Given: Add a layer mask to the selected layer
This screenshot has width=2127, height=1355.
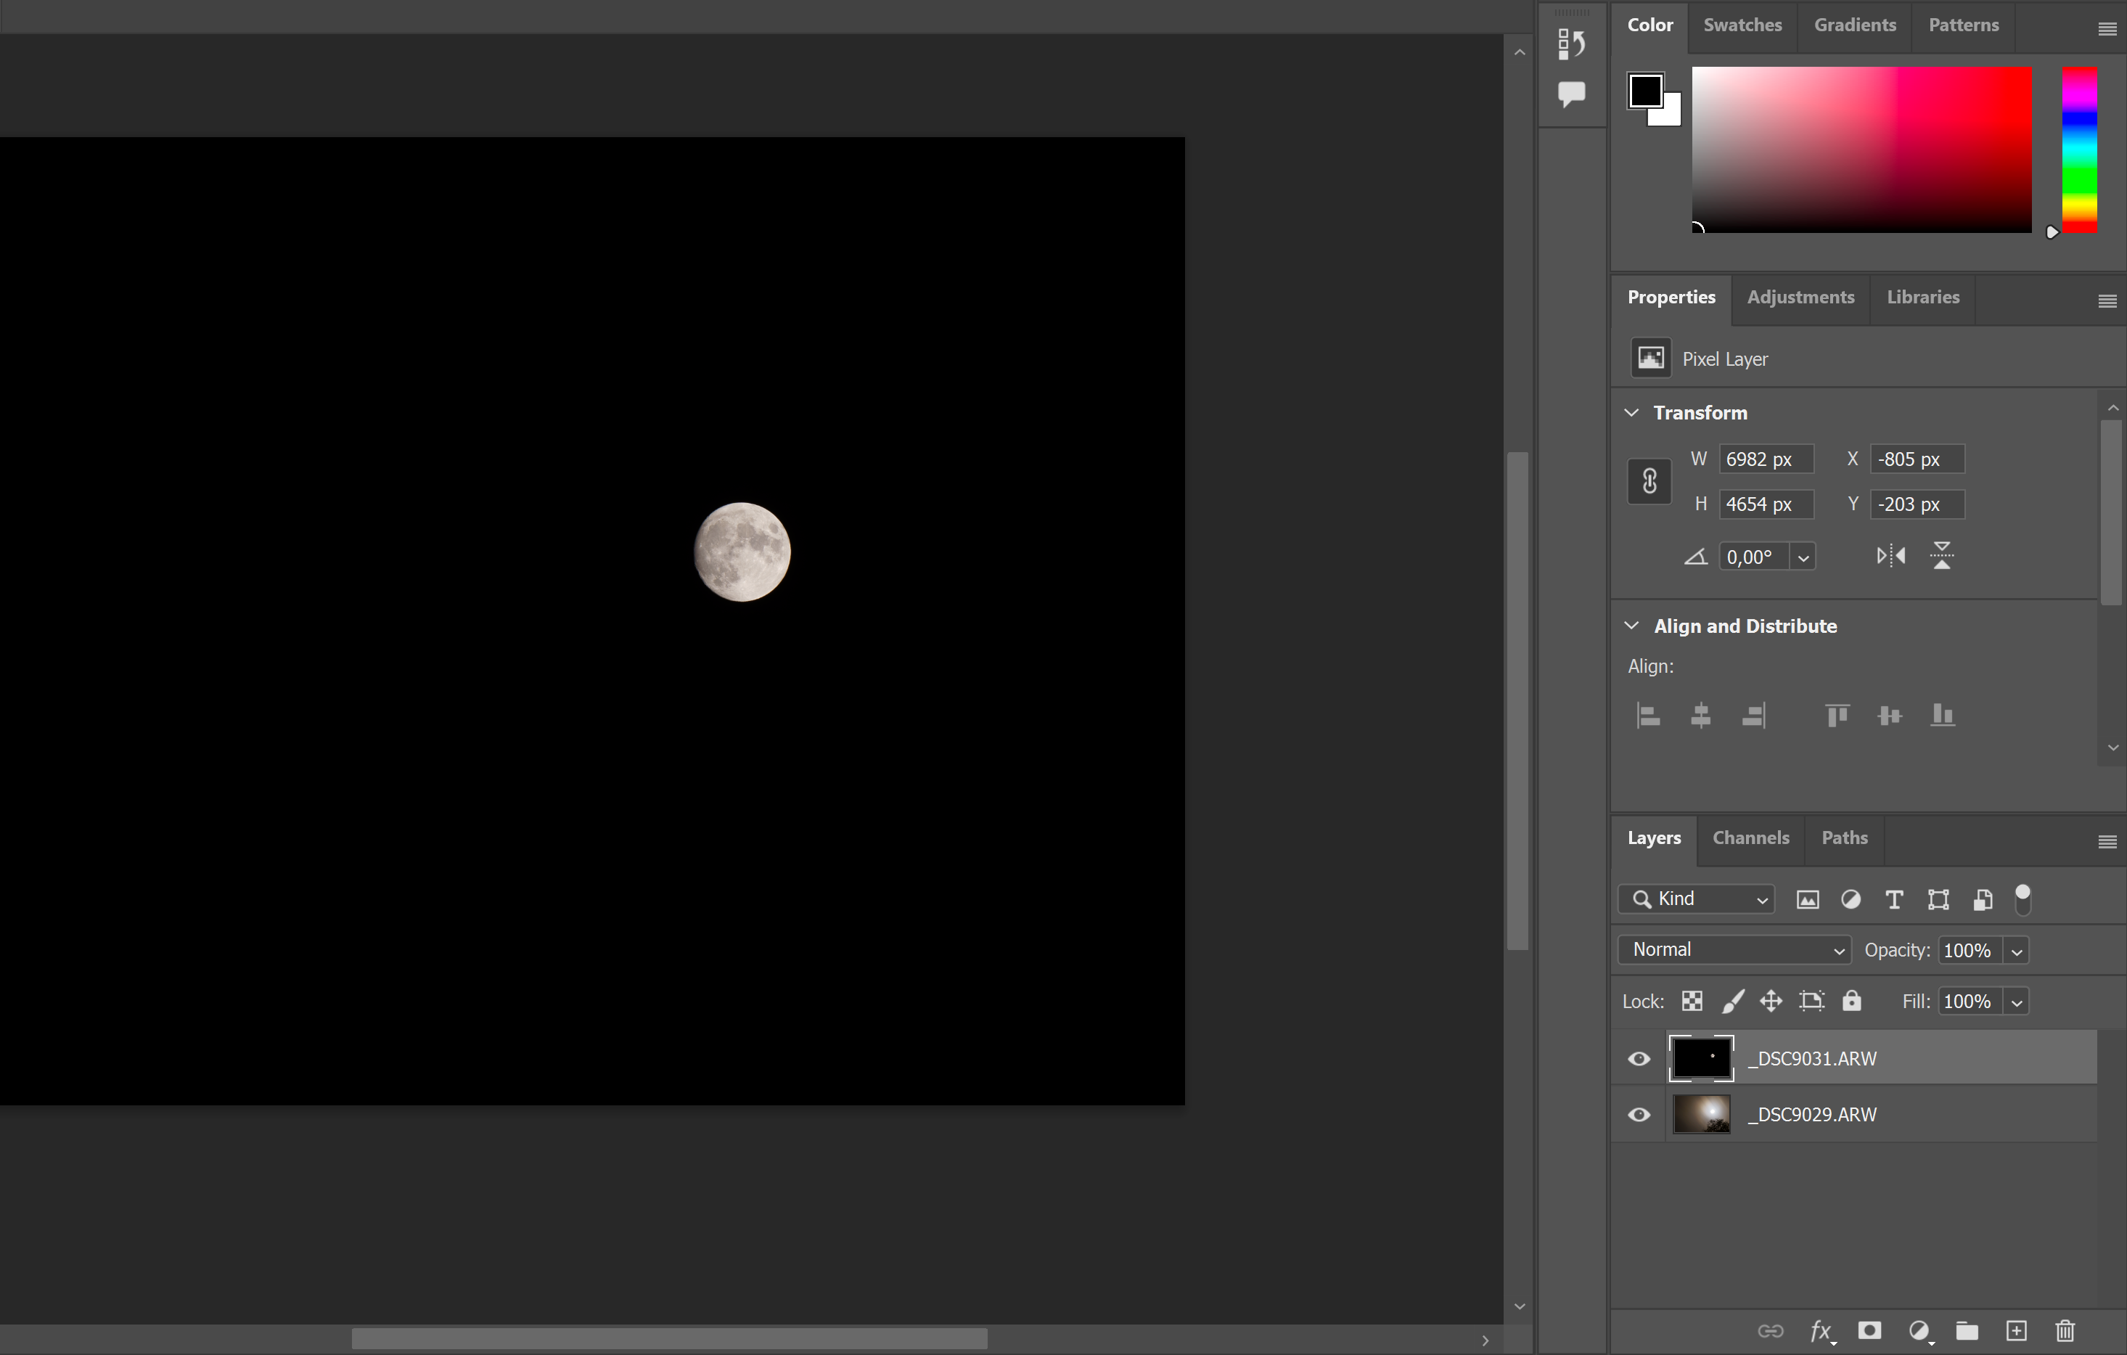Looking at the screenshot, I should coord(1870,1331).
